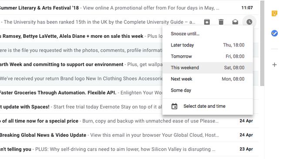283x159 pixels.
Task: Open Select date and time picker
Action: coord(208,106)
